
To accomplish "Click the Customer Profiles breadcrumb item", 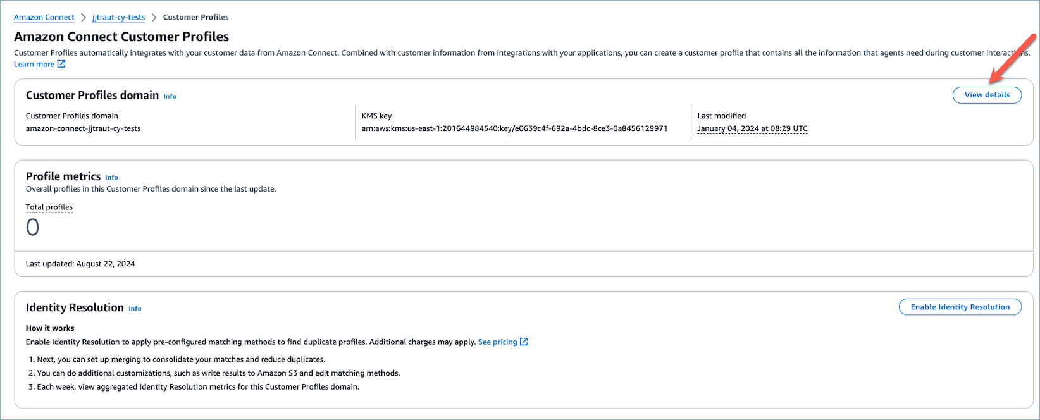I will coord(195,17).
